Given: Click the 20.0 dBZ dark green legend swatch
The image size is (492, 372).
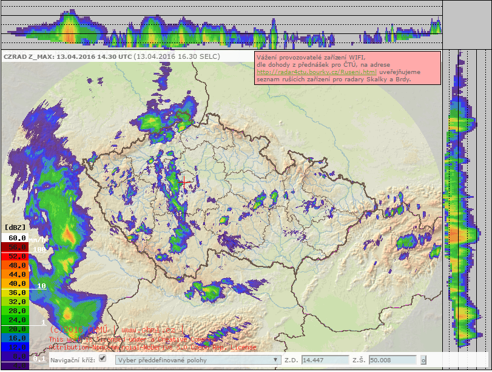Looking at the screenshot, I should [15, 329].
